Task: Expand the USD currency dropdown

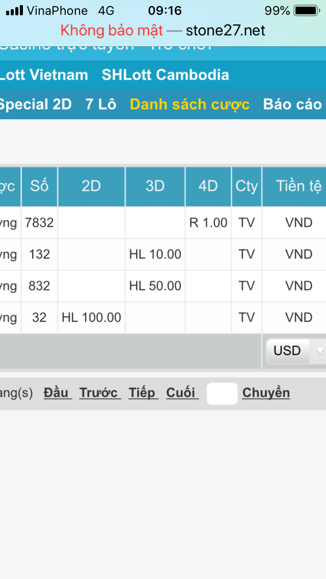Action: (295, 351)
